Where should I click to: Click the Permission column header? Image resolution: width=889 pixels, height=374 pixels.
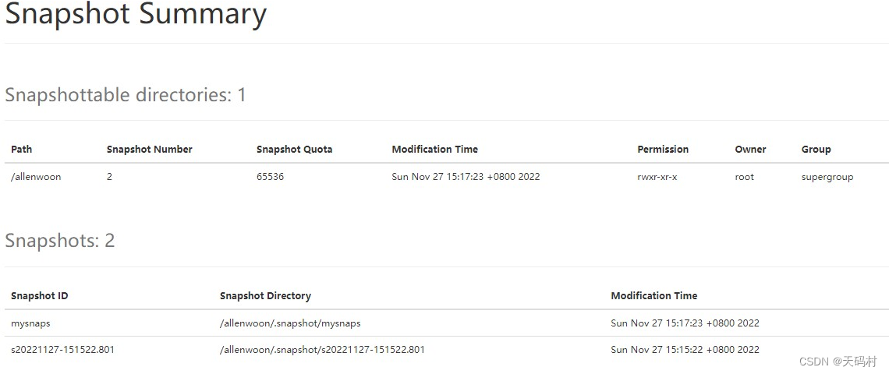[x=663, y=149]
